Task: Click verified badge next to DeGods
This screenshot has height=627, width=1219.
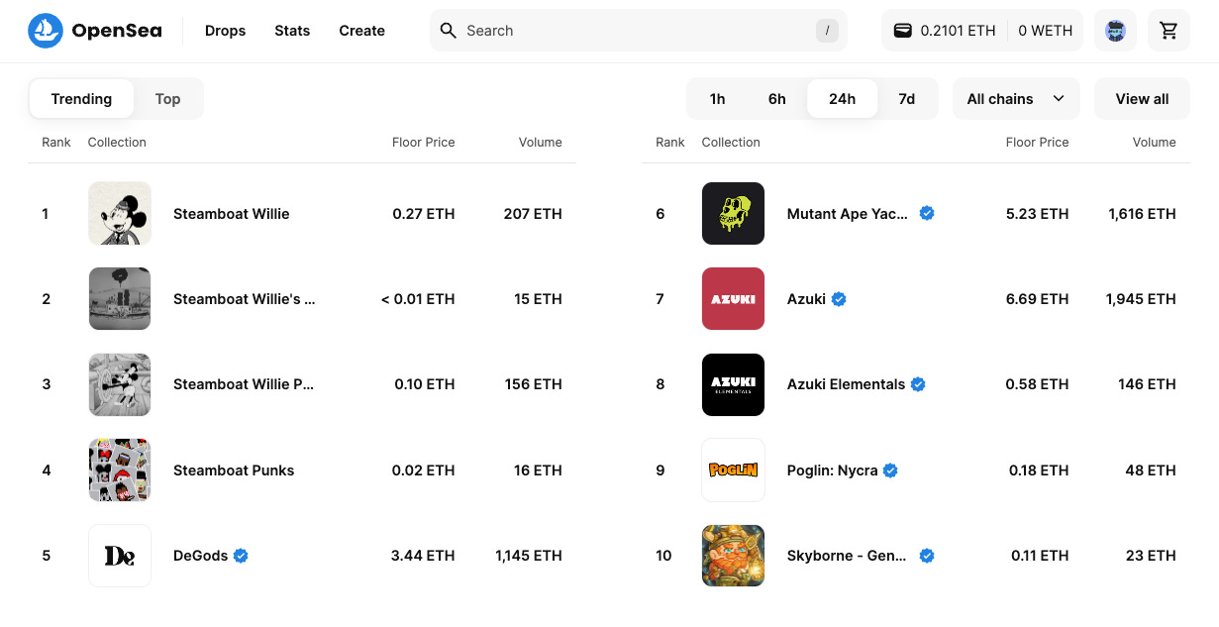Action: click(x=241, y=556)
